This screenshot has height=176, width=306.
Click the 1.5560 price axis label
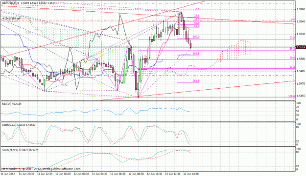point(300,9)
